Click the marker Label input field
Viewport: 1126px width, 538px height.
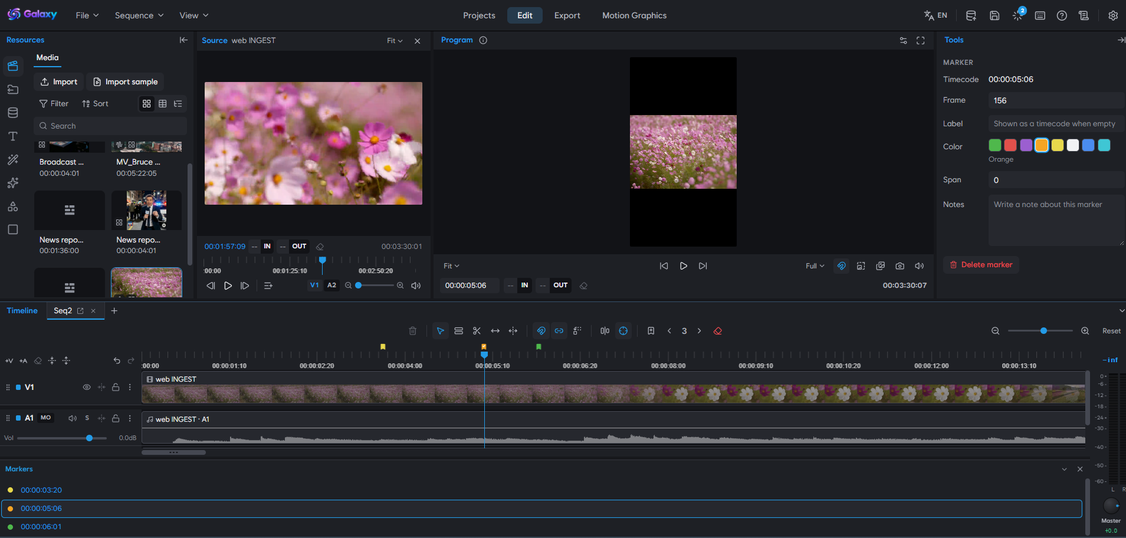click(1056, 124)
